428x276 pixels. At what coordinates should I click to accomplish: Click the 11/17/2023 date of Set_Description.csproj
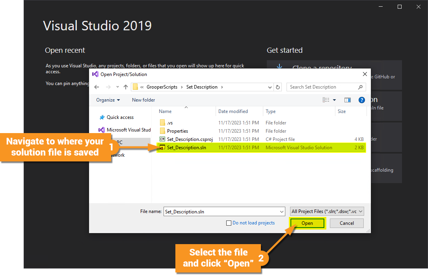click(238, 139)
